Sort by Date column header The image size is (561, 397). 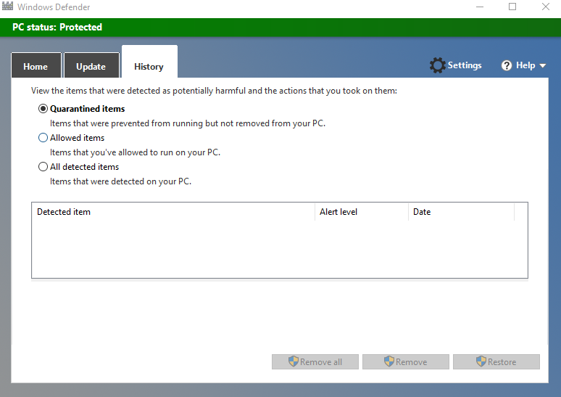pos(461,212)
